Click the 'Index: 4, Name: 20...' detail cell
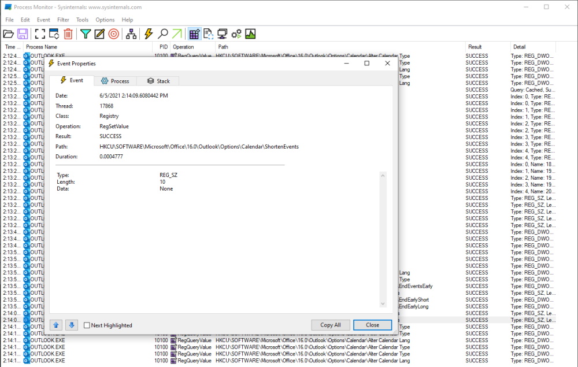 point(533,191)
